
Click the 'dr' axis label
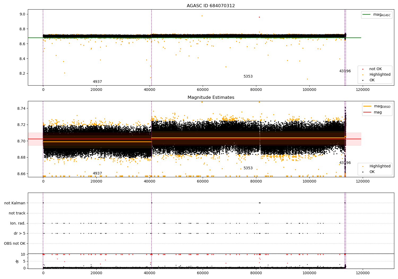point(17,261)
